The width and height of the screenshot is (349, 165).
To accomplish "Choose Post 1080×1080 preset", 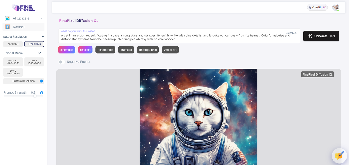I will (x=34, y=62).
